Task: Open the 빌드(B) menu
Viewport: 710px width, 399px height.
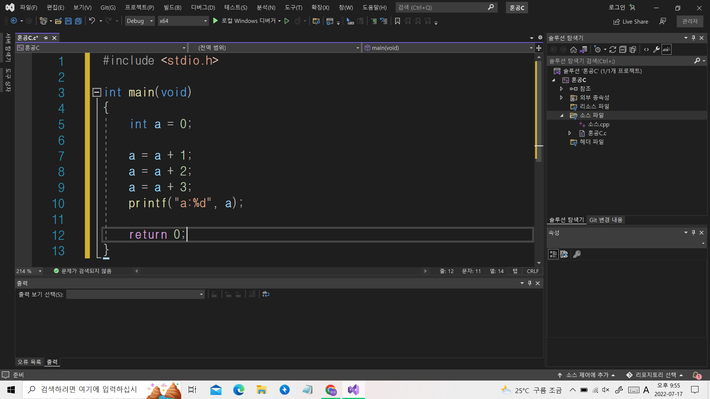Action: click(173, 7)
